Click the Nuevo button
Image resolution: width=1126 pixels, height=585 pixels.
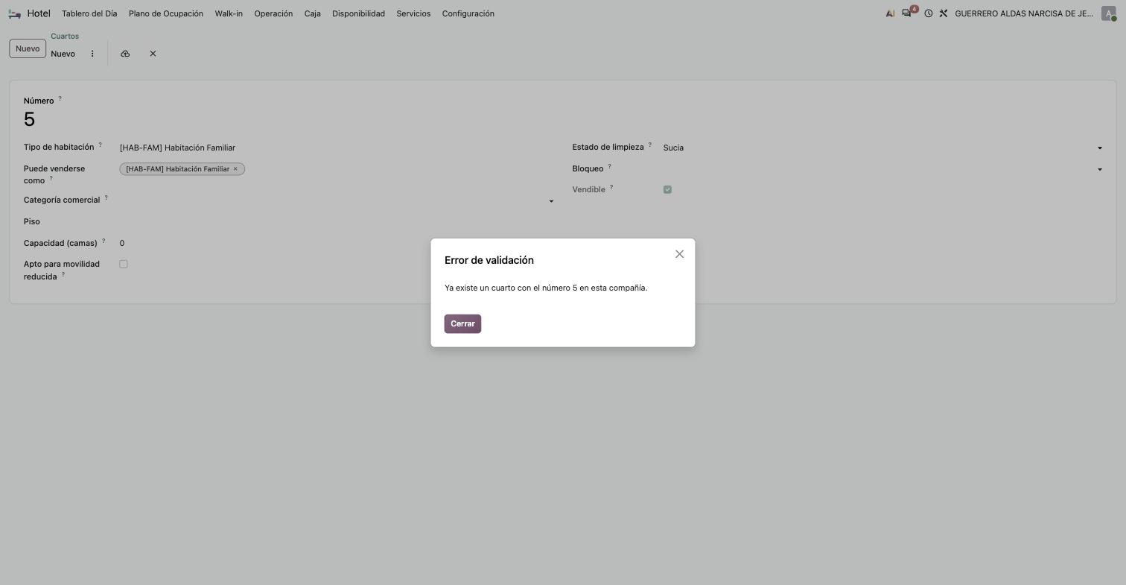28,48
